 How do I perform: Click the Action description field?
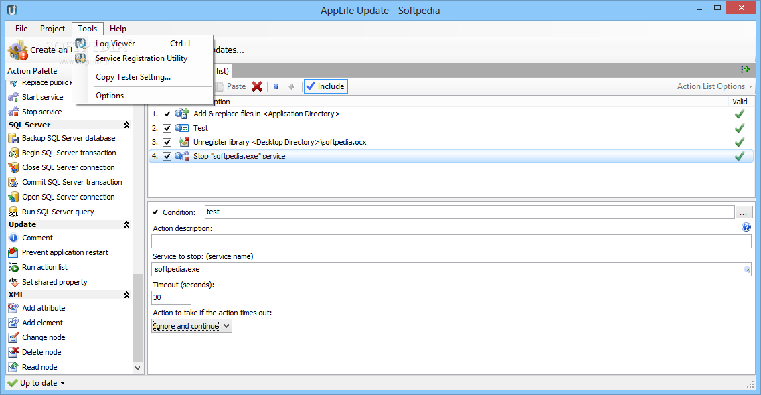[451, 241]
